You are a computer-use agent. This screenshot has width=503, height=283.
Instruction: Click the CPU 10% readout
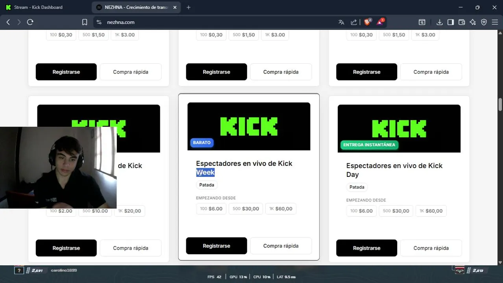point(262,277)
